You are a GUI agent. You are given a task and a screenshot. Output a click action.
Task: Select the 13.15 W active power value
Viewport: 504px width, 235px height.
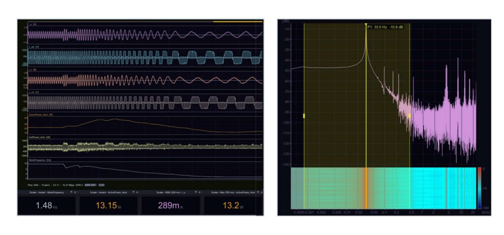109,205
